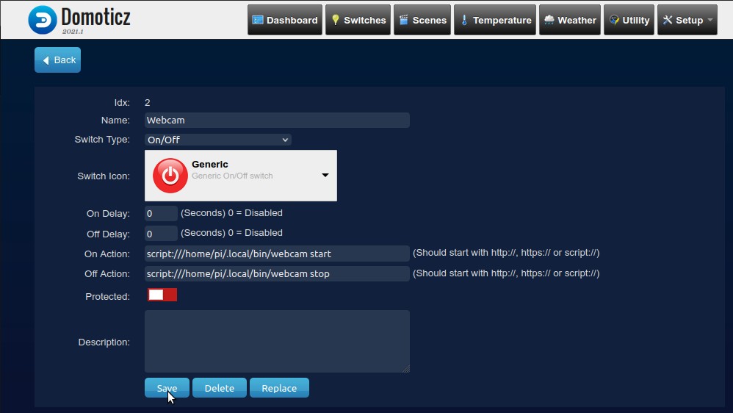Click the red Generic power switch icon
733x413 pixels.
click(170, 176)
